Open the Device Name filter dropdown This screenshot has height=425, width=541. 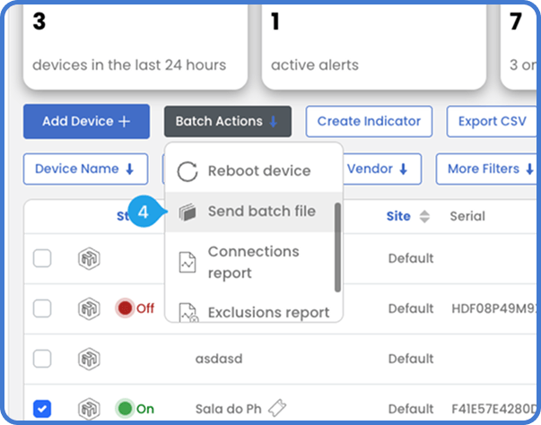click(x=85, y=169)
